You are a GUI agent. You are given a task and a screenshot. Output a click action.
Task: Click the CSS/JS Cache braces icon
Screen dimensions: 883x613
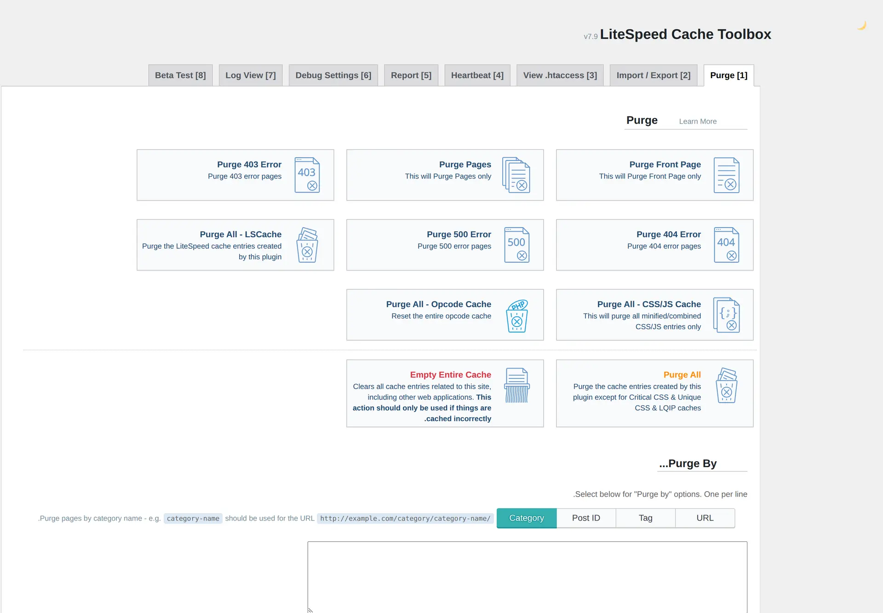(727, 315)
